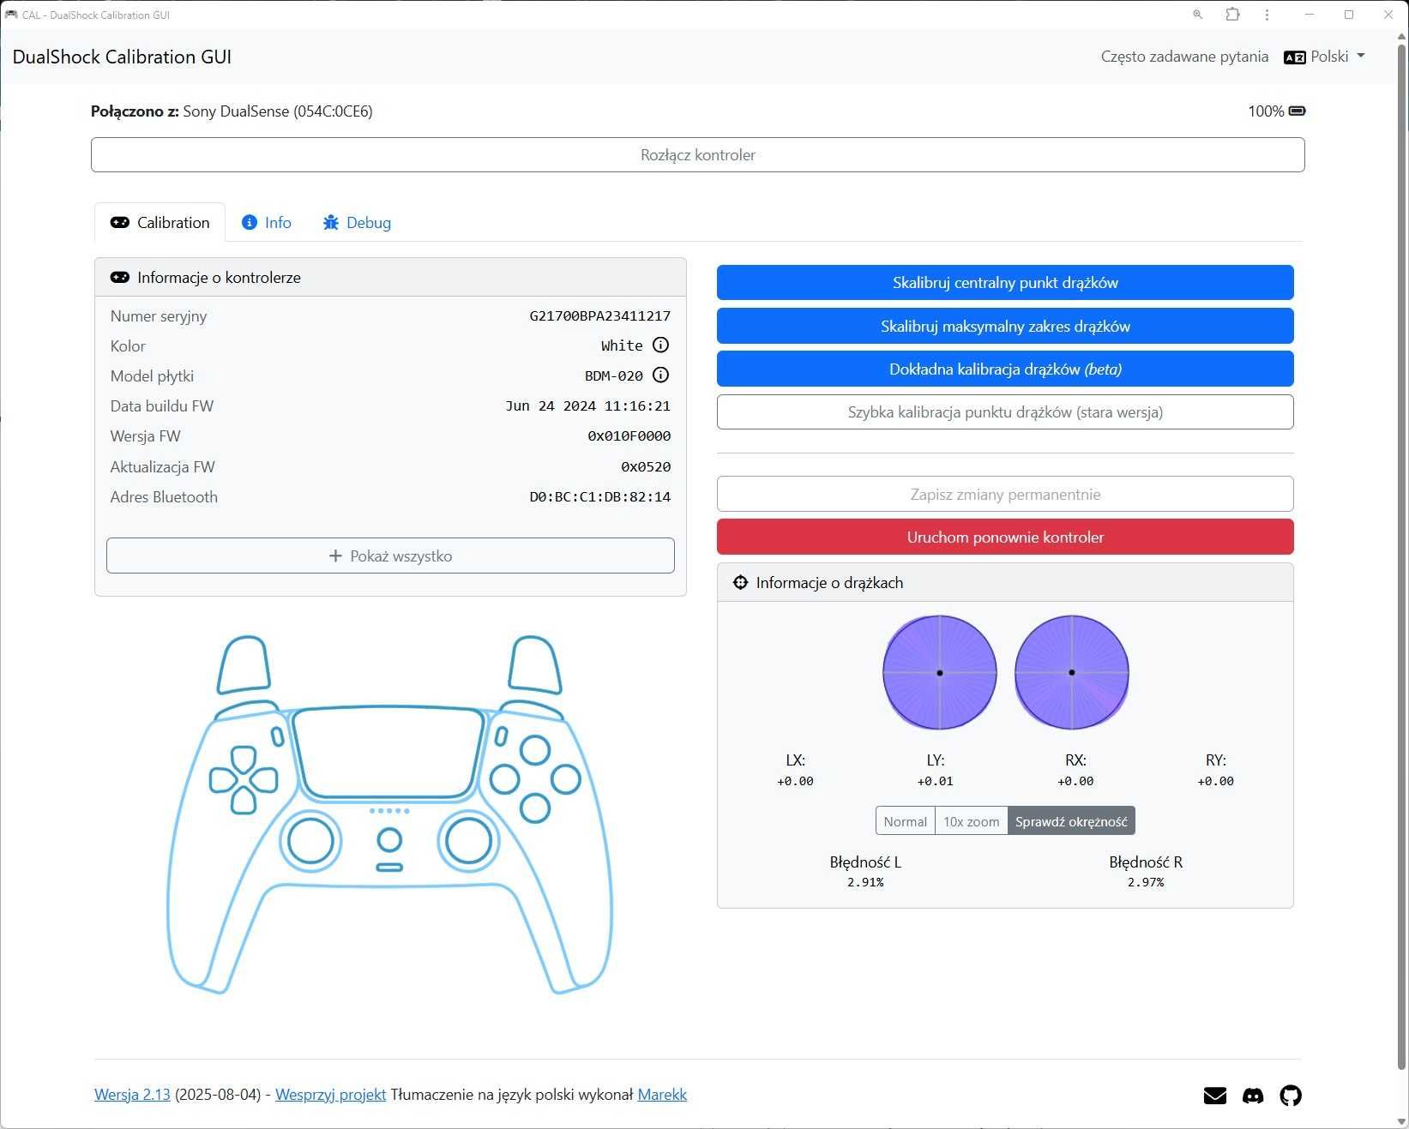Click FW update value 0x0520

click(x=646, y=467)
